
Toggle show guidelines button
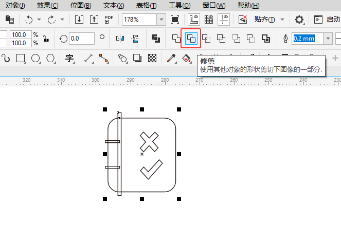point(224,20)
